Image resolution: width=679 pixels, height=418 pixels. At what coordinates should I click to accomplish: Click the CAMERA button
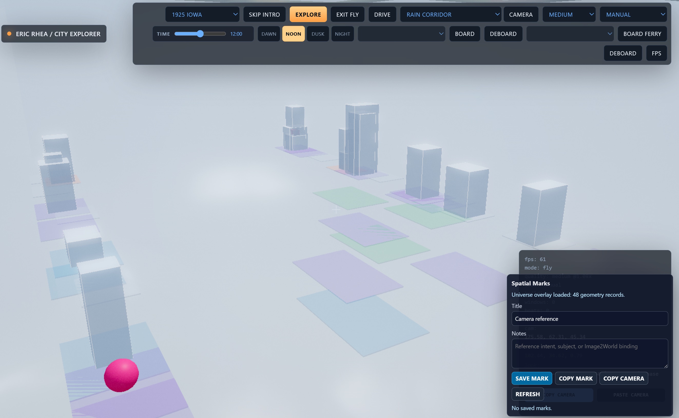pyautogui.click(x=521, y=14)
